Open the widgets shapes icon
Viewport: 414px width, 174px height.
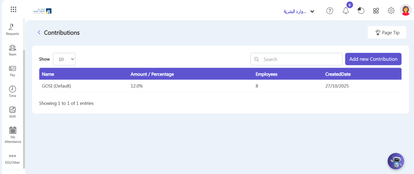[376, 11]
